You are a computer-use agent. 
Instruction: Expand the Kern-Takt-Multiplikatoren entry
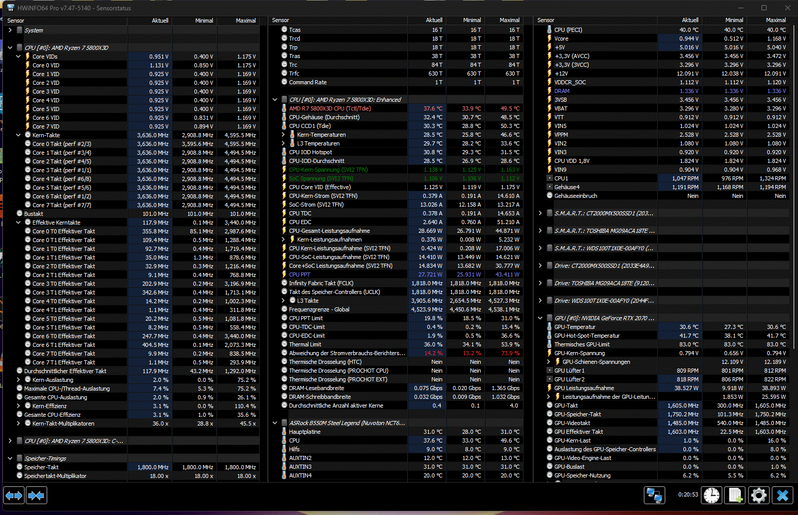[18, 424]
